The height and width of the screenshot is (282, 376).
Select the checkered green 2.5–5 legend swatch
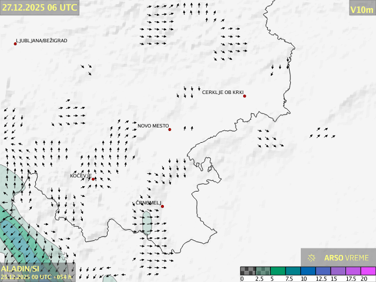click(264, 271)
